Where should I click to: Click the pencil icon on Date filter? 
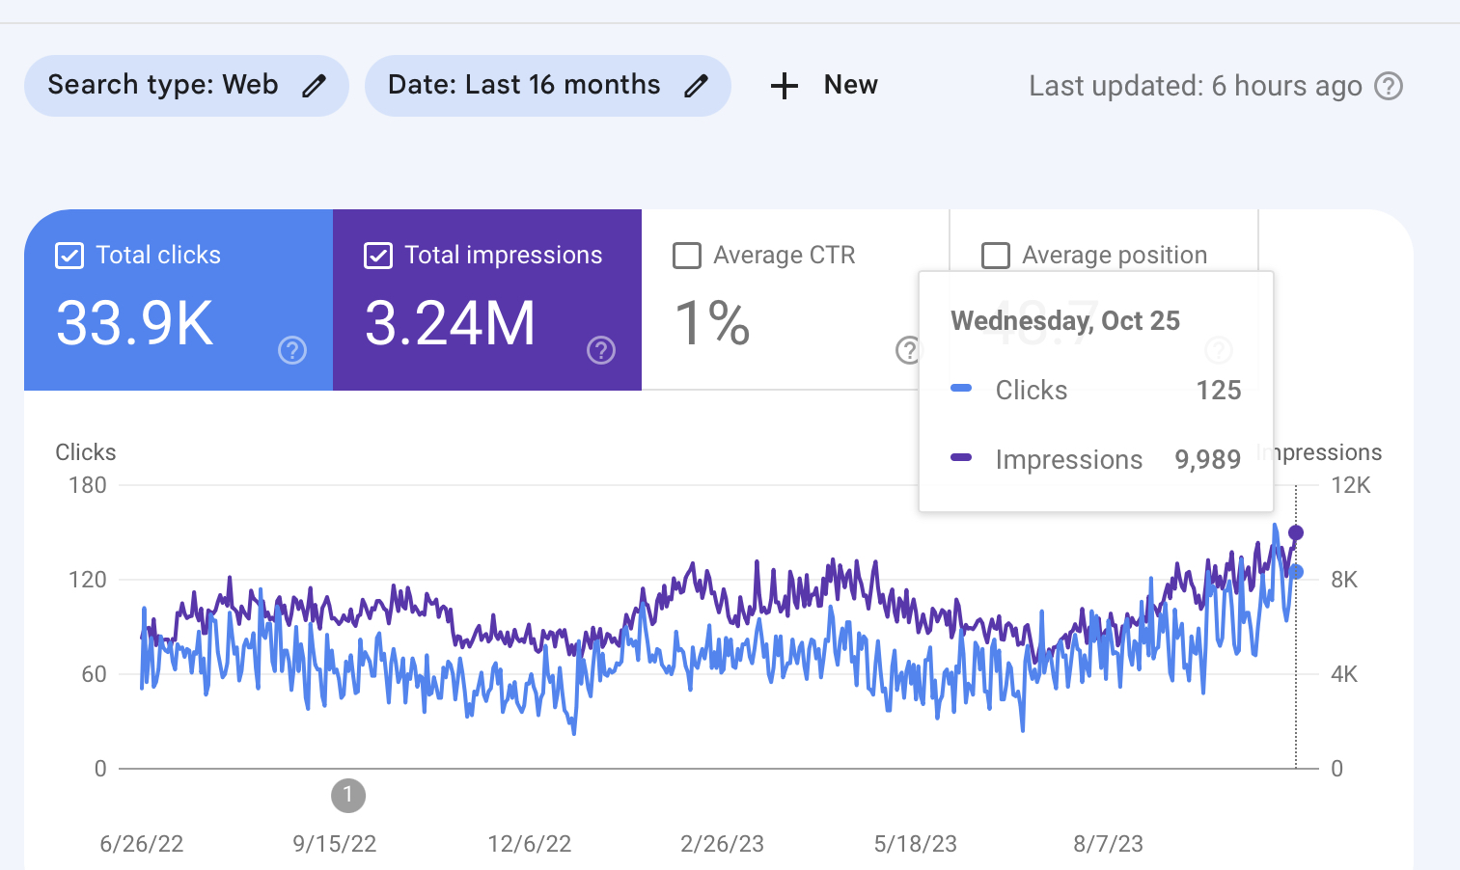pos(696,86)
